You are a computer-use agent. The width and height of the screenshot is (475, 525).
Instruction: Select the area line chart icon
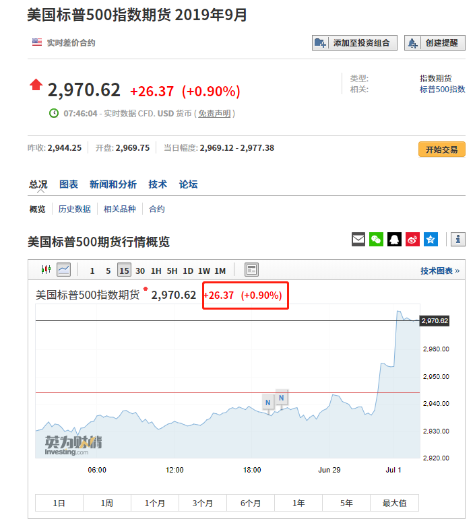coord(64,270)
